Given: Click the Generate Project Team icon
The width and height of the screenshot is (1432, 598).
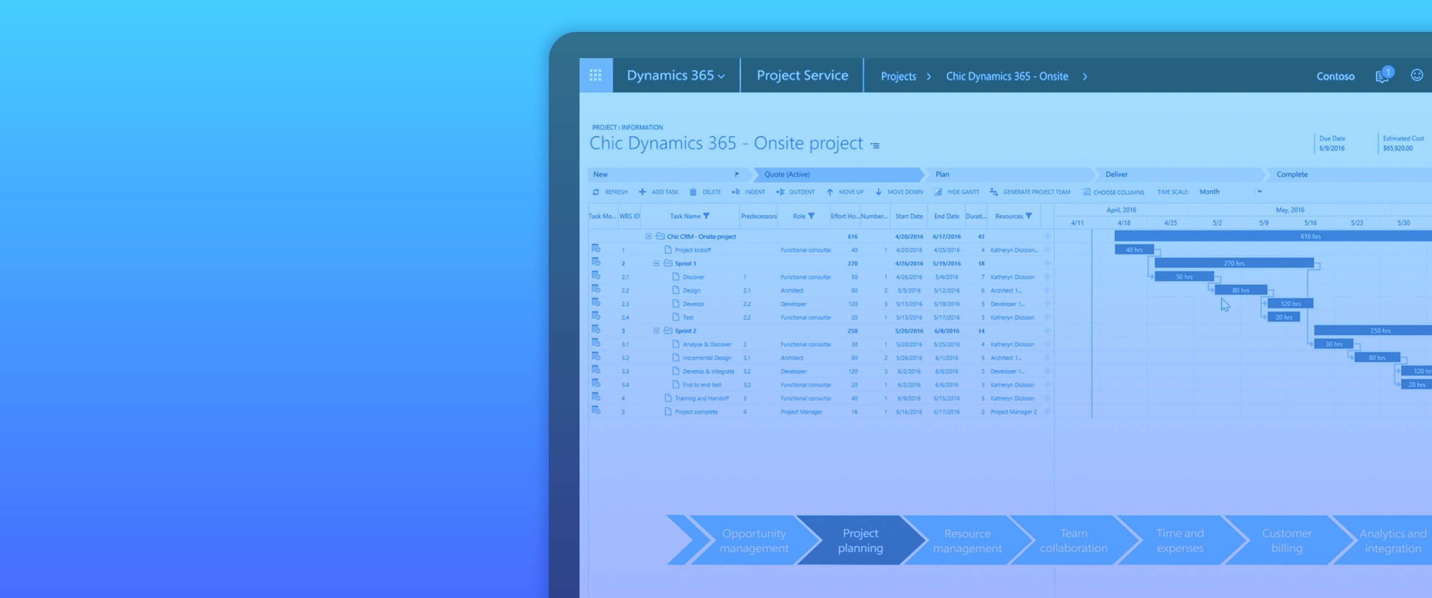Looking at the screenshot, I should 994,192.
